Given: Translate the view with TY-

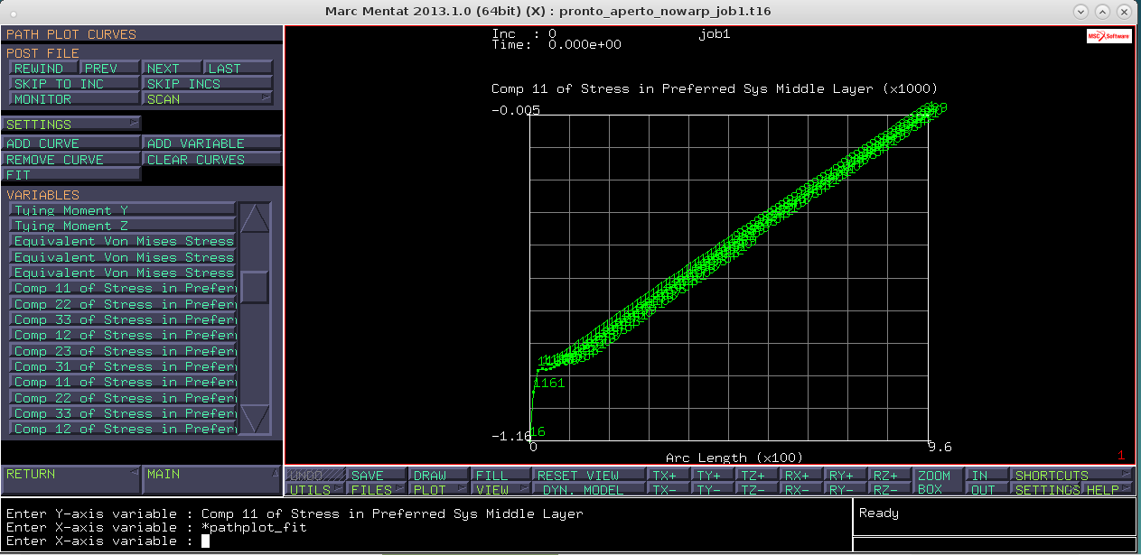Looking at the screenshot, I should (714, 489).
